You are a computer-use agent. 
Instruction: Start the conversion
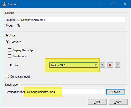click(x=97, y=102)
